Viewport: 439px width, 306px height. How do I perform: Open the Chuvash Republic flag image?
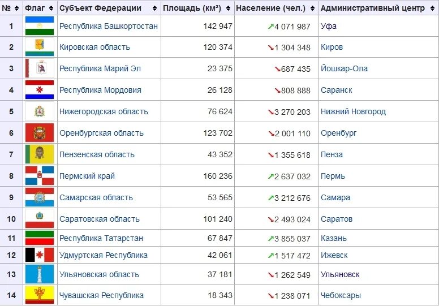pyautogui.click(x=40, y=295)
